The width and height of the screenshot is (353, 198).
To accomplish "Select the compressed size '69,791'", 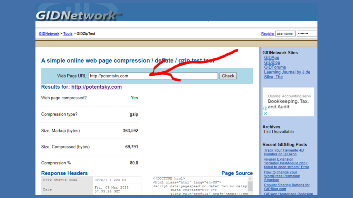I will pos(131,147).
